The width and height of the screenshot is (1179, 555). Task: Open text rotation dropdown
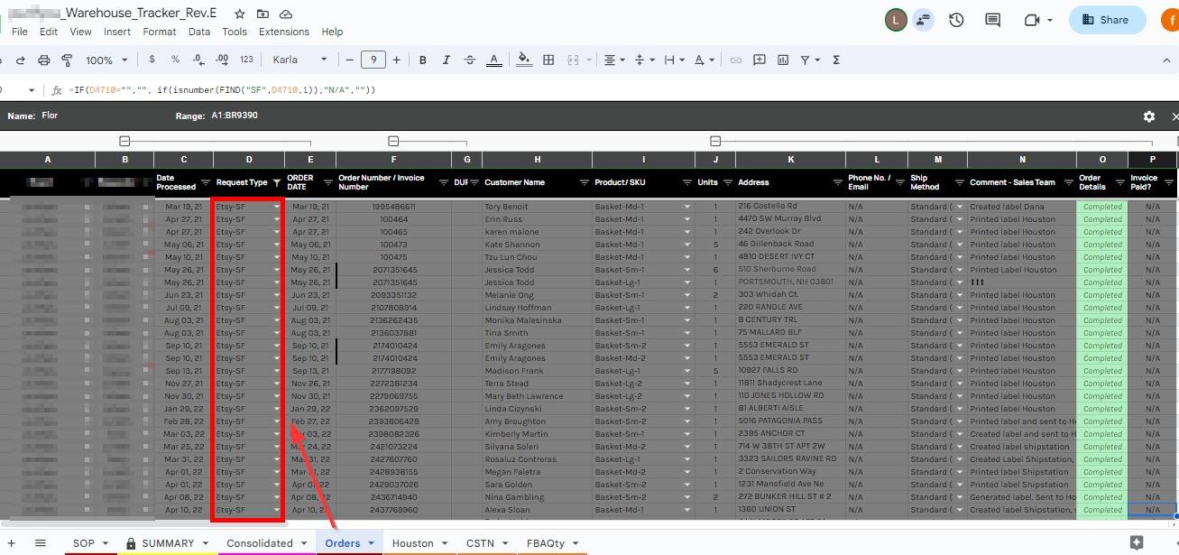704,60
